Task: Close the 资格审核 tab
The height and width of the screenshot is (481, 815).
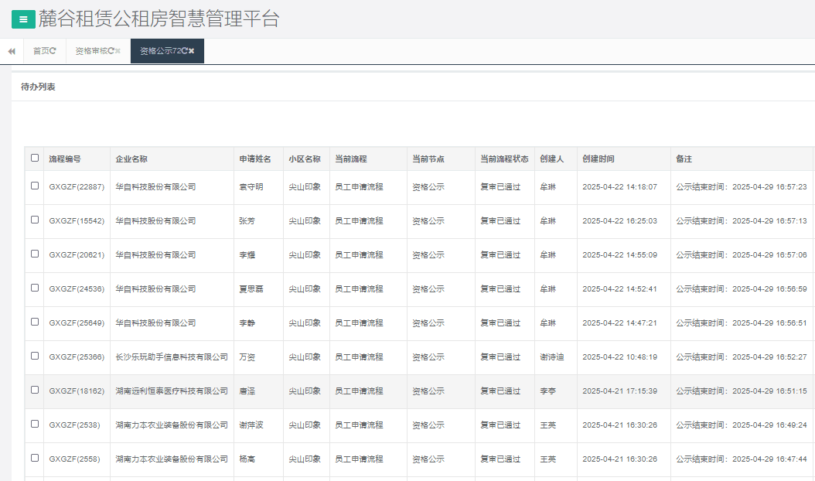Action: pos(118,51)
